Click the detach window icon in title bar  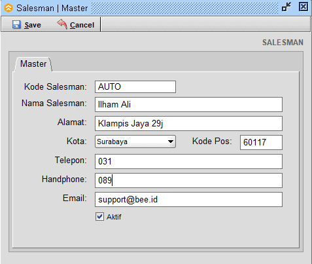286,7
